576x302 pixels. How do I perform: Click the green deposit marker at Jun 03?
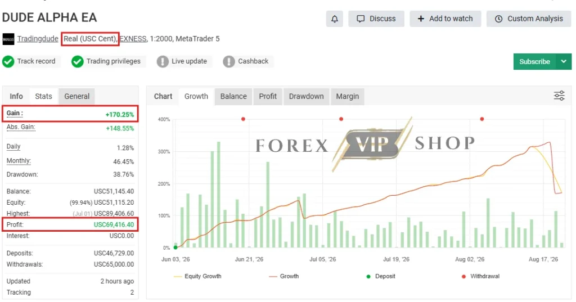pos(175,247)
